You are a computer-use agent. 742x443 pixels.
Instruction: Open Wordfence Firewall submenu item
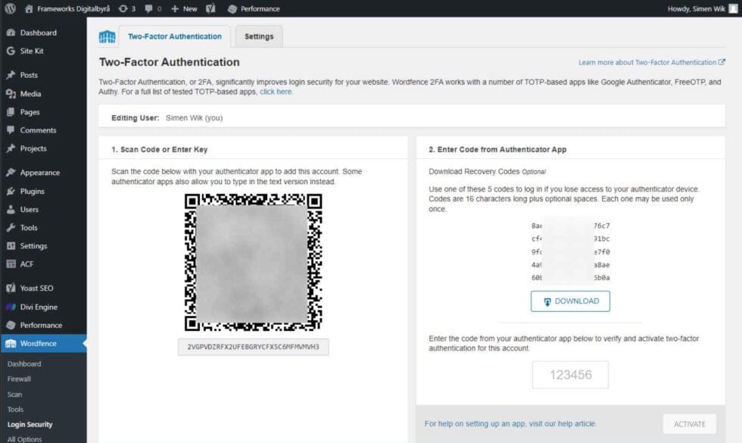(x=19, y=379)
